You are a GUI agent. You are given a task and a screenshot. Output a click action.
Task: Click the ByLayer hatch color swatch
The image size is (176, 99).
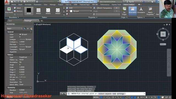click(71, 11)
